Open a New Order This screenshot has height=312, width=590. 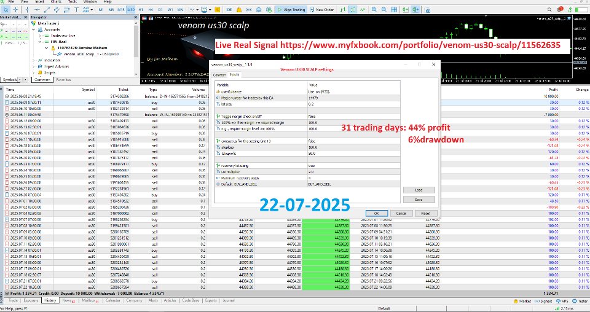pos(322,10)
